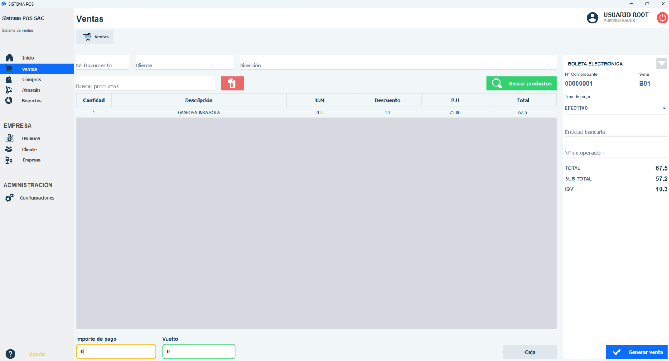669x361 pixels.
Task: Click the Cliente group icon
Action: pyautogui.click(x=9, y=149)
